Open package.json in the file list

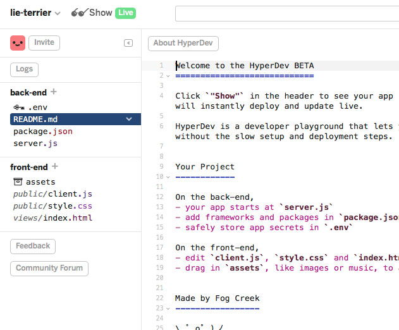tap(43, 131)
